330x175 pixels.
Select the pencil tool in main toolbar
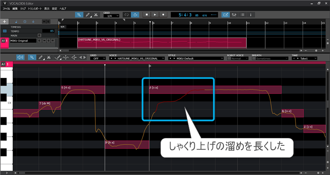[x=87, y=15]
